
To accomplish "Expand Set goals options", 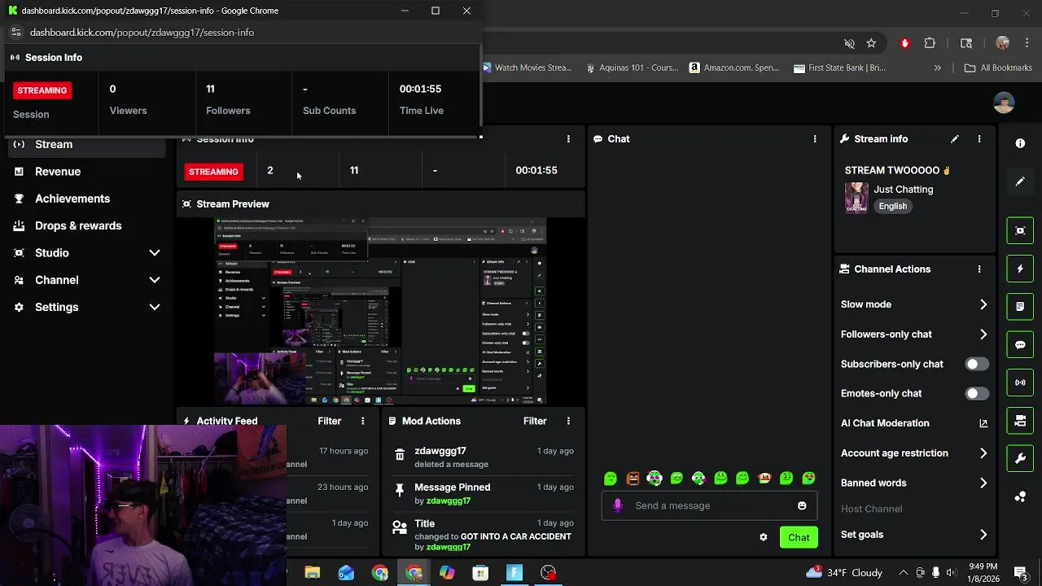I will (983, 535).
